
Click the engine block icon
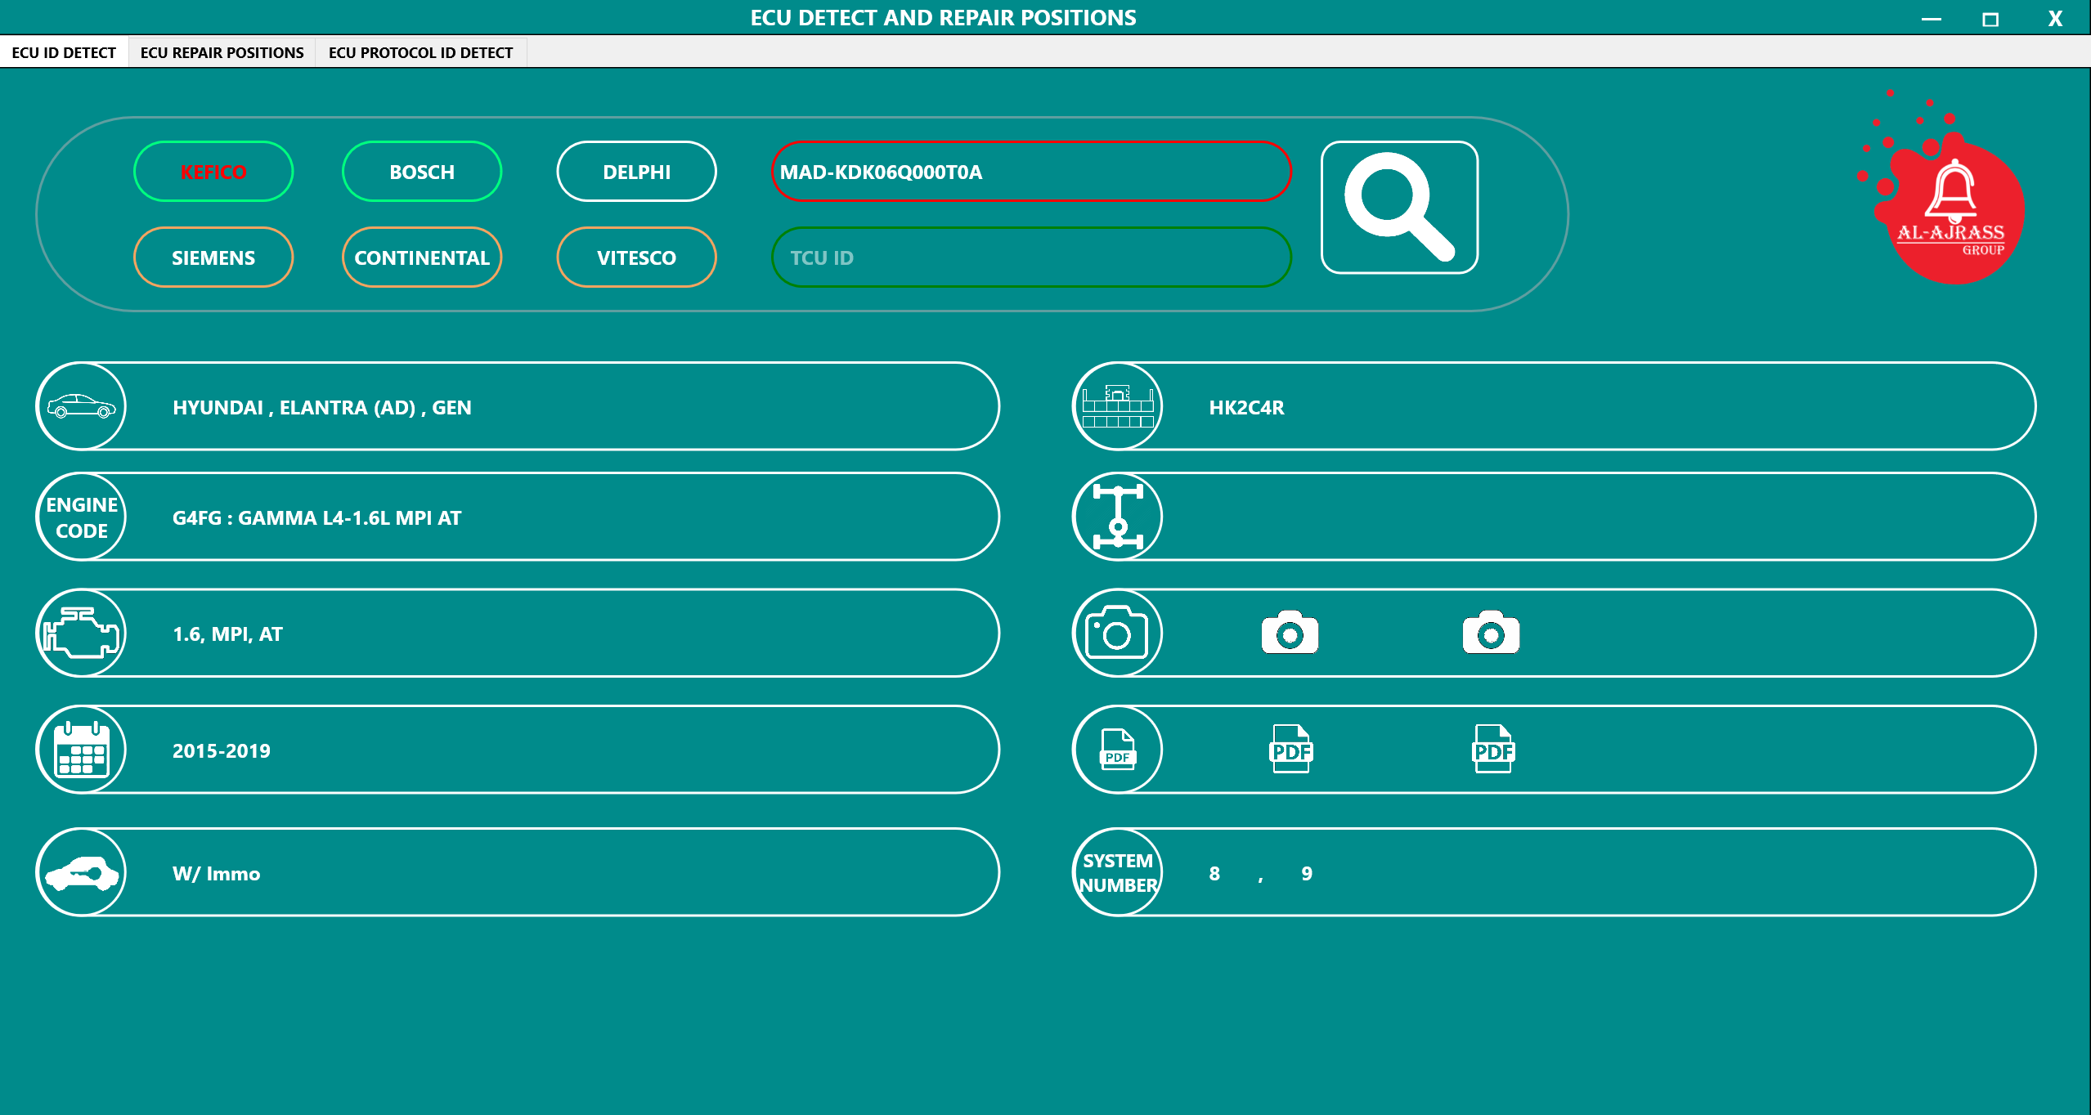(82, 633)
